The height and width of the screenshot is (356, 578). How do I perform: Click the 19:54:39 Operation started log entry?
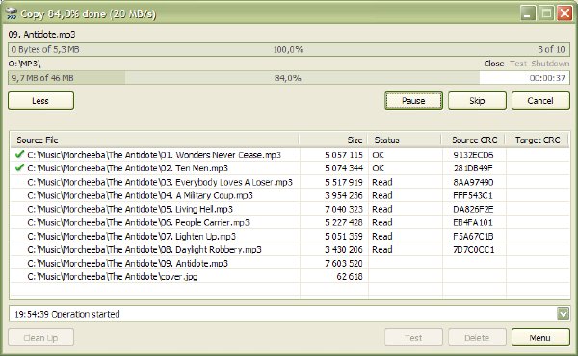[x=67, y=314]
